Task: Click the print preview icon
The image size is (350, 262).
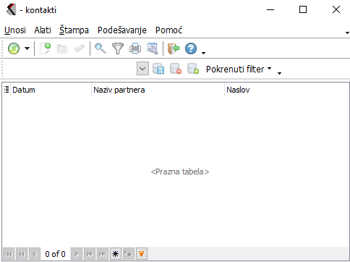Action: coord(153,48)
